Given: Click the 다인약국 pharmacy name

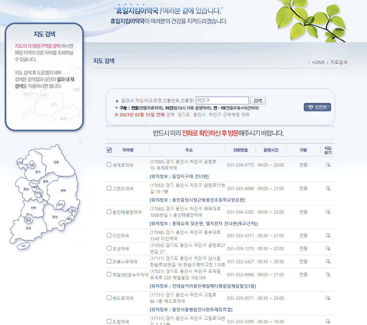Looking at the screenshot, I should [x=121, y=236].
